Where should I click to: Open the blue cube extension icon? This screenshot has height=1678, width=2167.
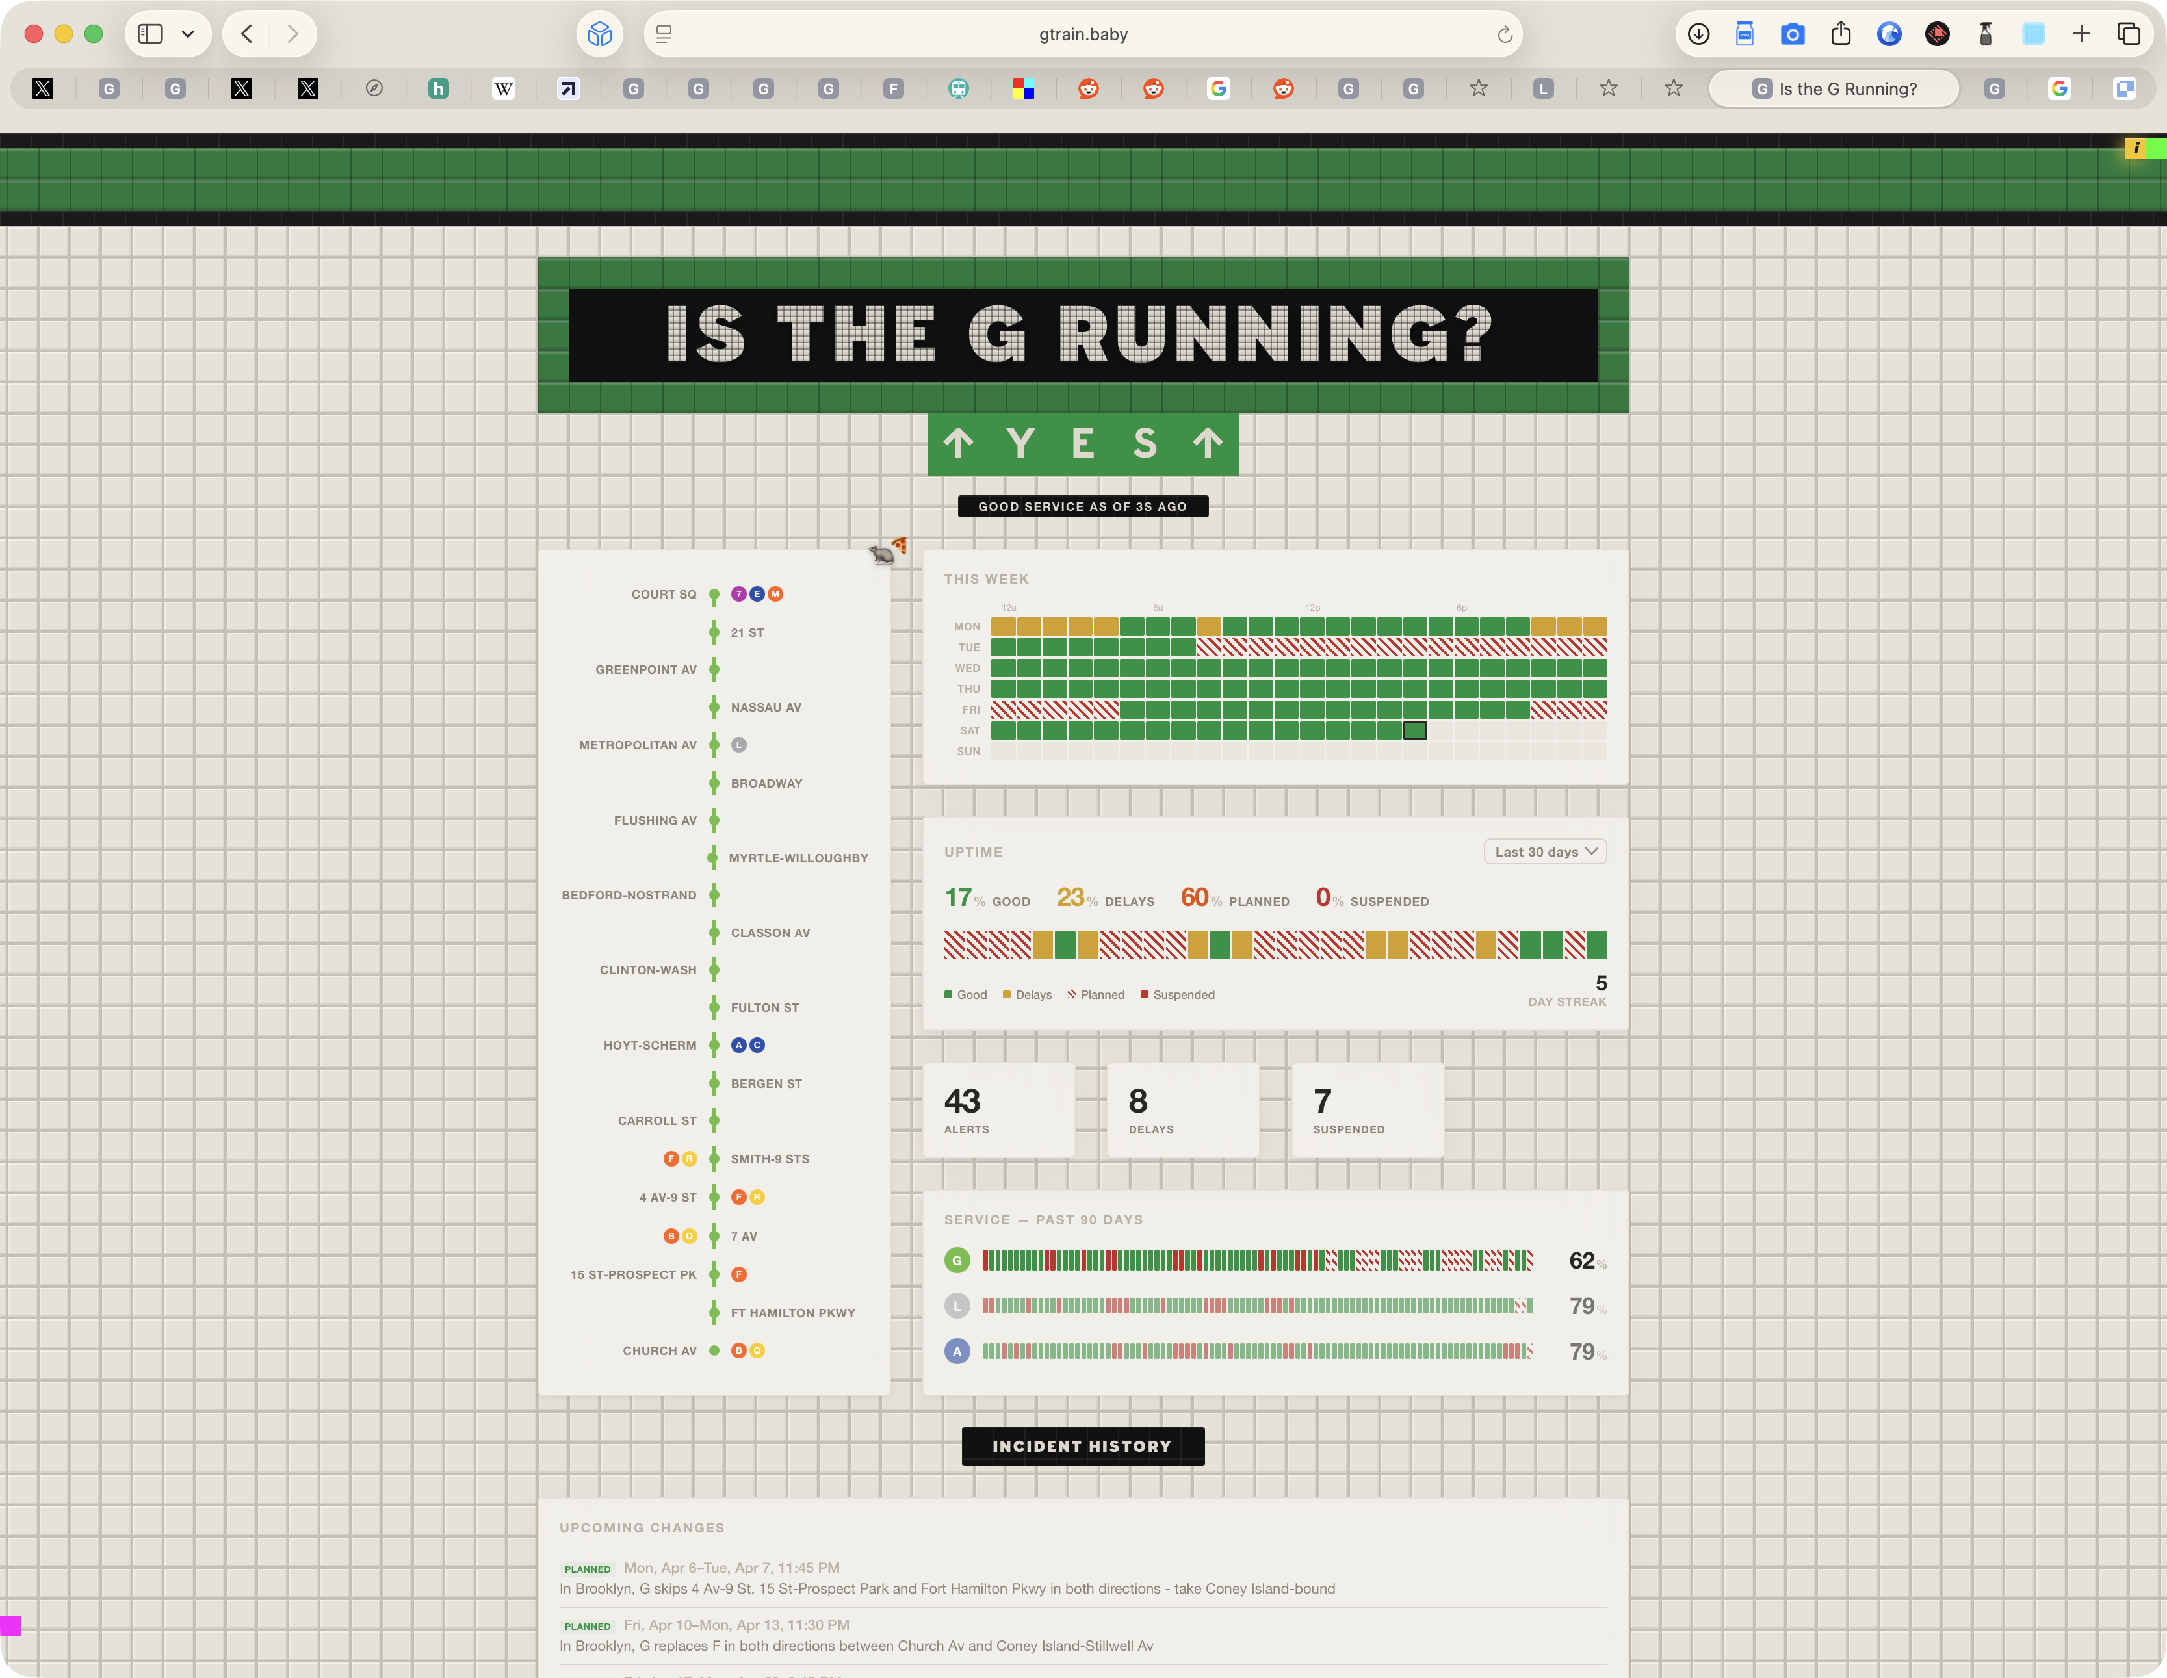[599, 34]
